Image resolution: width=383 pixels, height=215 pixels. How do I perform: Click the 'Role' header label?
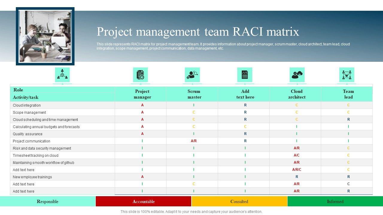coord(18,90)
